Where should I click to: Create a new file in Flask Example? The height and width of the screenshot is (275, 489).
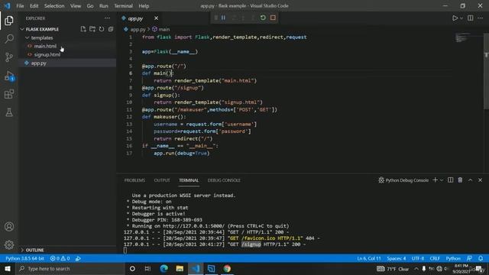(x=83, y=29)
